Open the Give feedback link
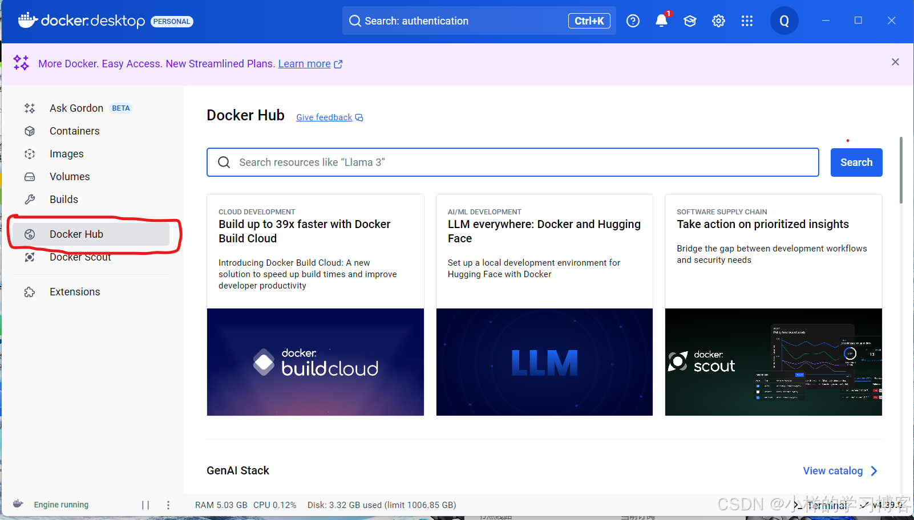914x520 pixels. coord(324,117)
